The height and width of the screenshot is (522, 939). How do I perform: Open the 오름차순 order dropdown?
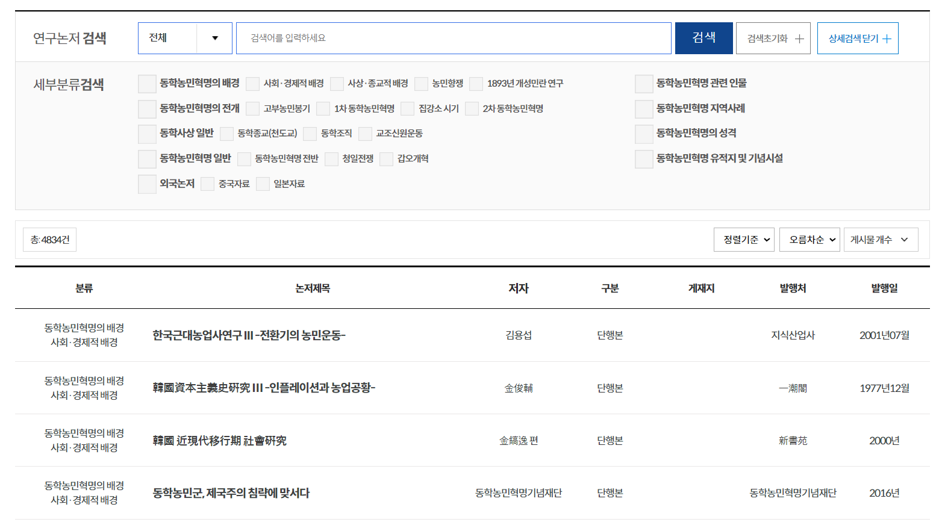tap(810, 240)
